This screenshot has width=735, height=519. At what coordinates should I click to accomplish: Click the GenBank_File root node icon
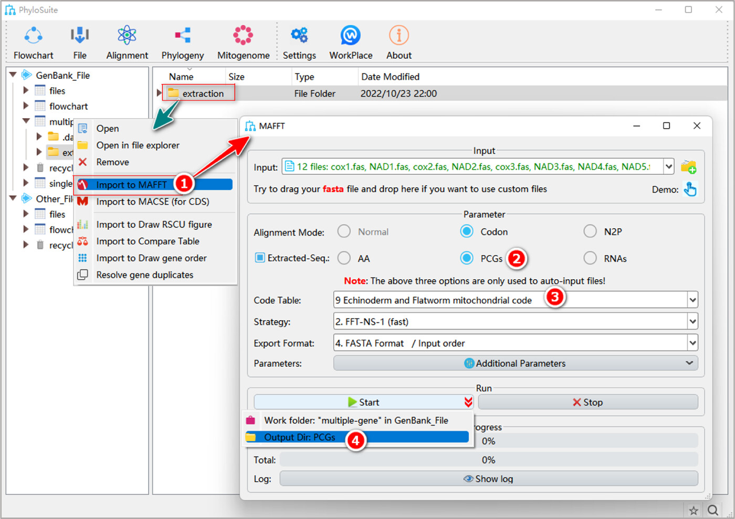click(27, 75)
